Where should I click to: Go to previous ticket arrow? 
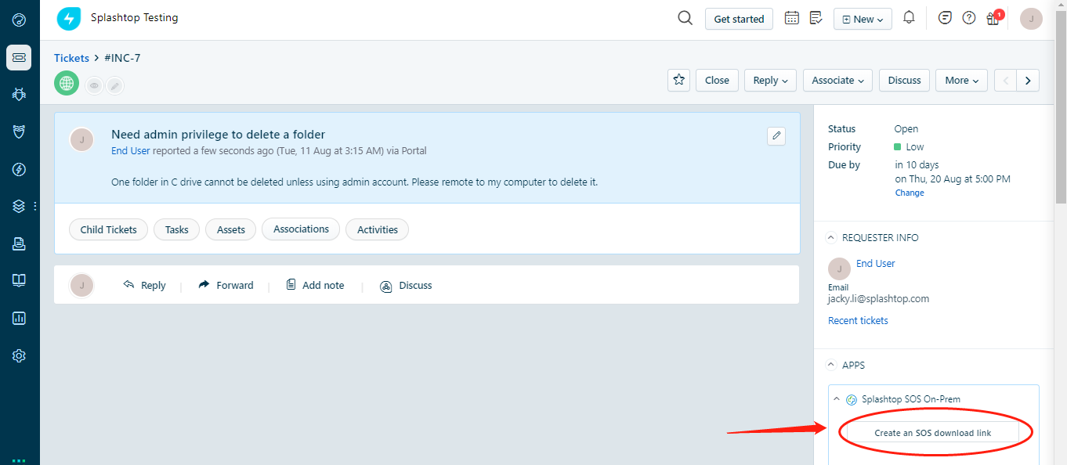click(x=1005, y=80)
